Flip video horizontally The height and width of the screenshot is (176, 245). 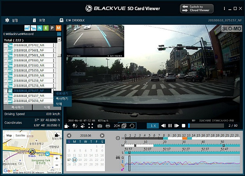coord(83,126)
